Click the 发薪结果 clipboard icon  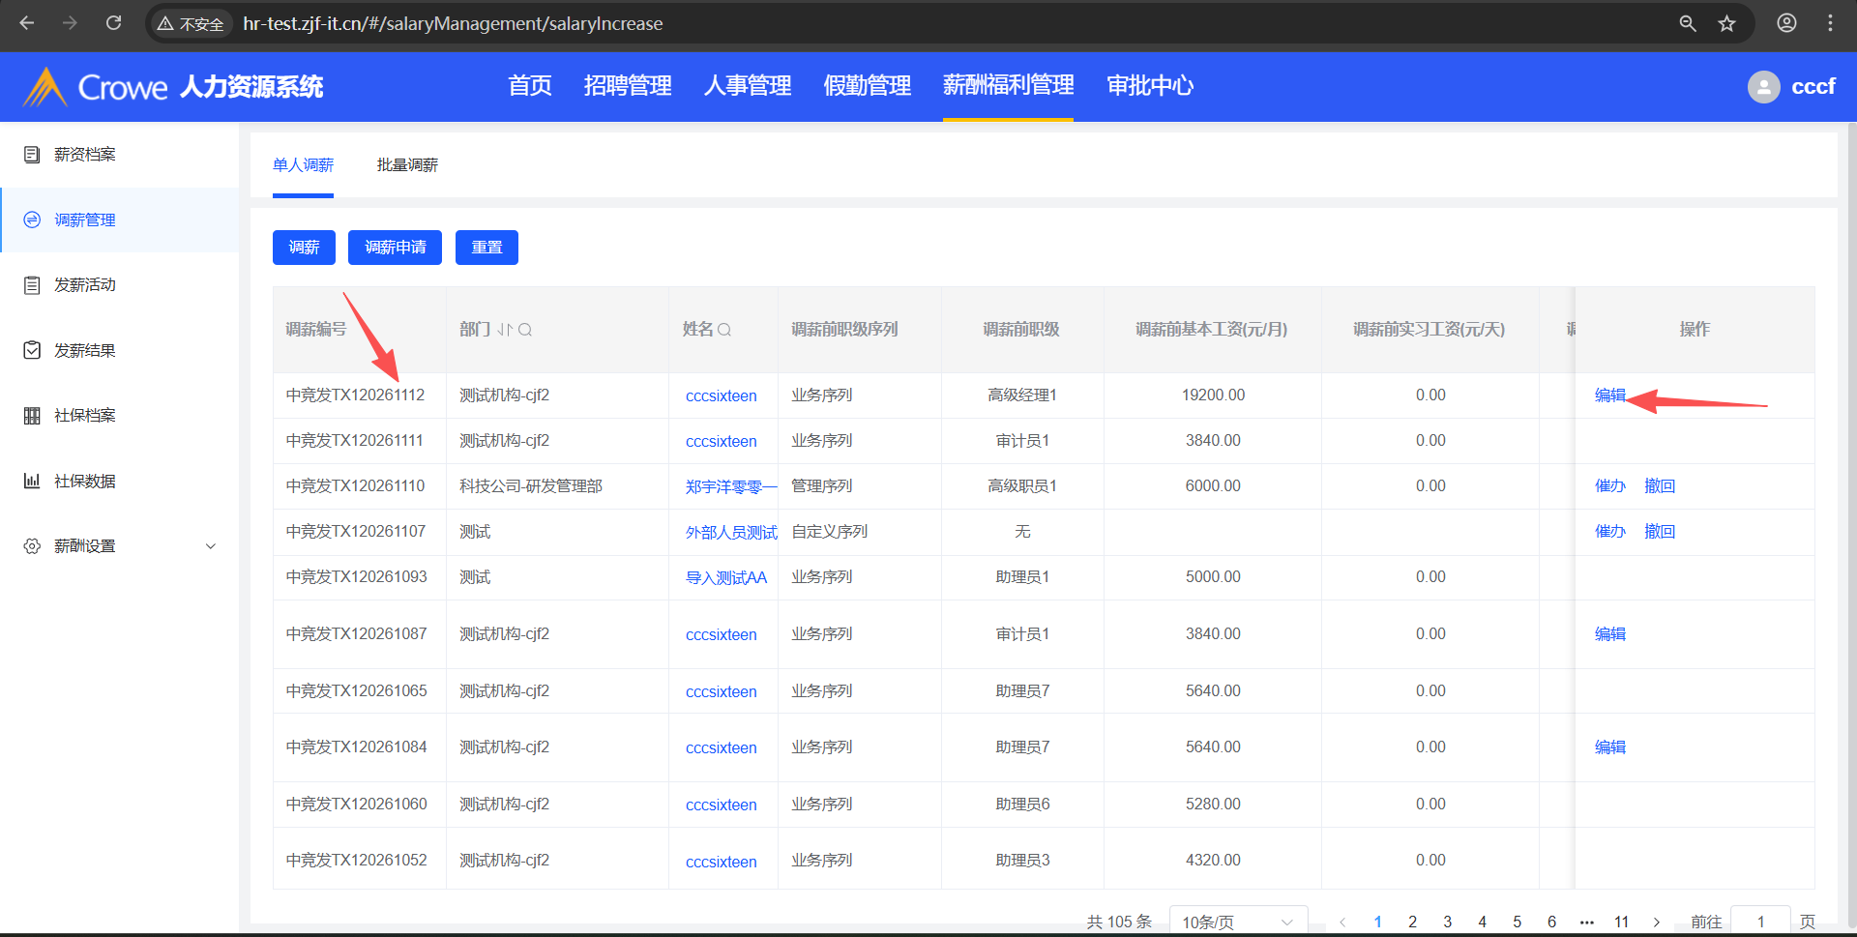[32, 350]
